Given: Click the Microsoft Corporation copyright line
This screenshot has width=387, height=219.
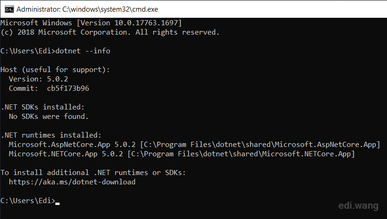Looking at the screenshot, I should tap(110, 32).
